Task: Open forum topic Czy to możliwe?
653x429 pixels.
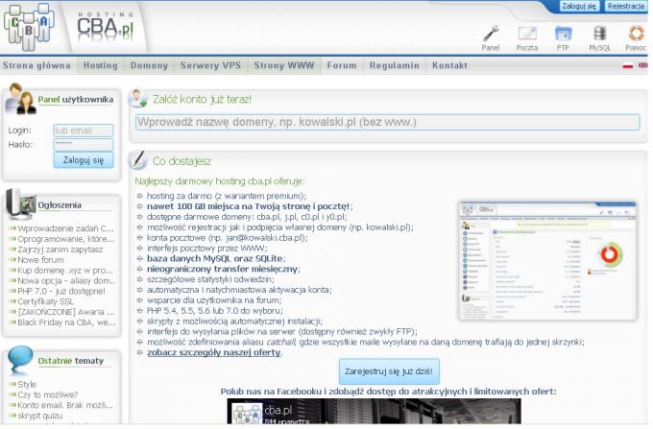Action: (x=47, y=394)
